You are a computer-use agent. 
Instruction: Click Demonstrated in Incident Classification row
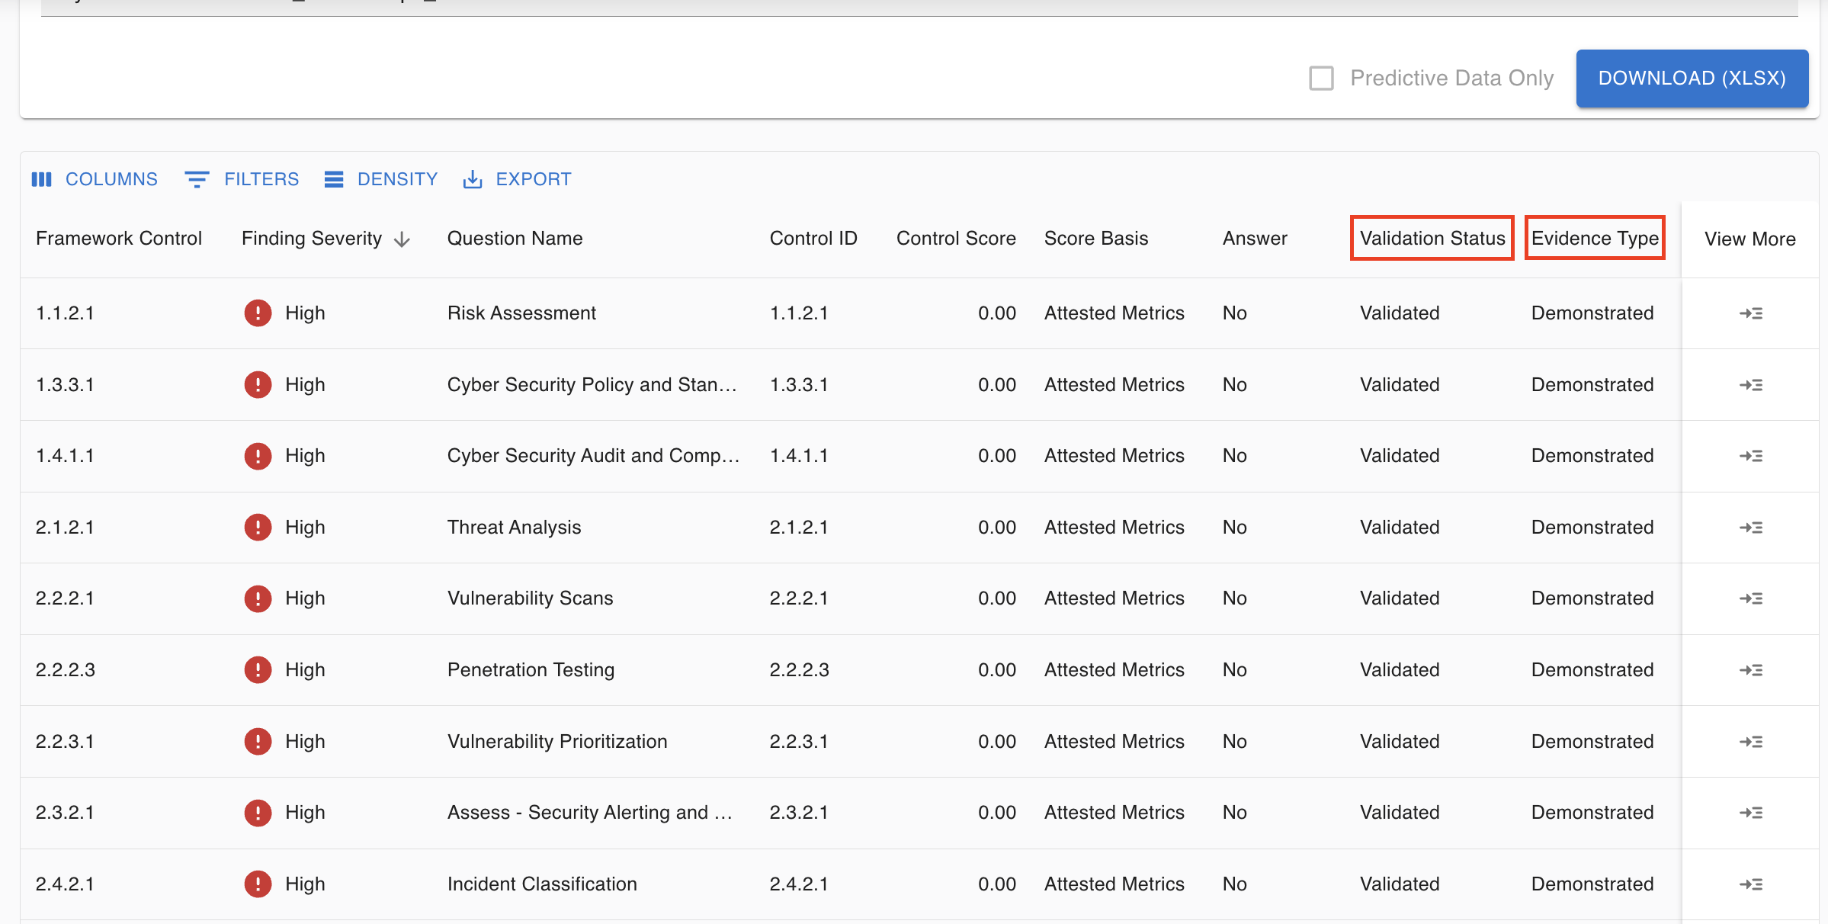(x=1592, y=884)
